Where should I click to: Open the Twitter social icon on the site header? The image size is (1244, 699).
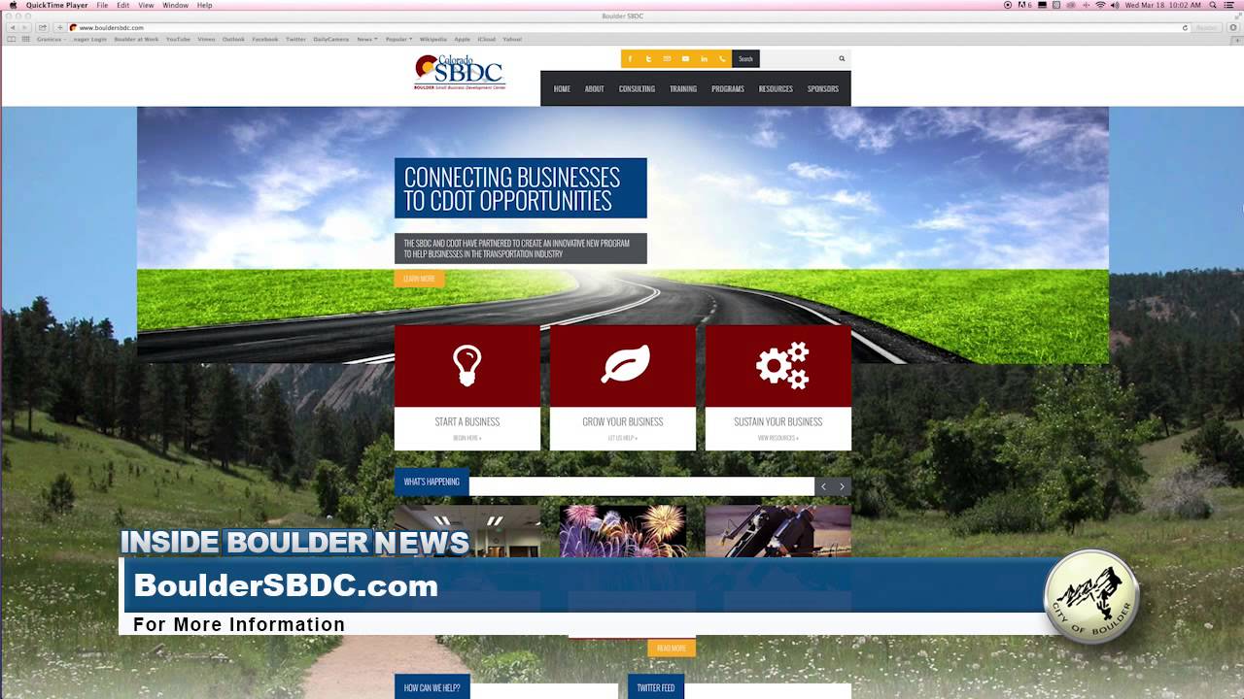tap(648, 59)
